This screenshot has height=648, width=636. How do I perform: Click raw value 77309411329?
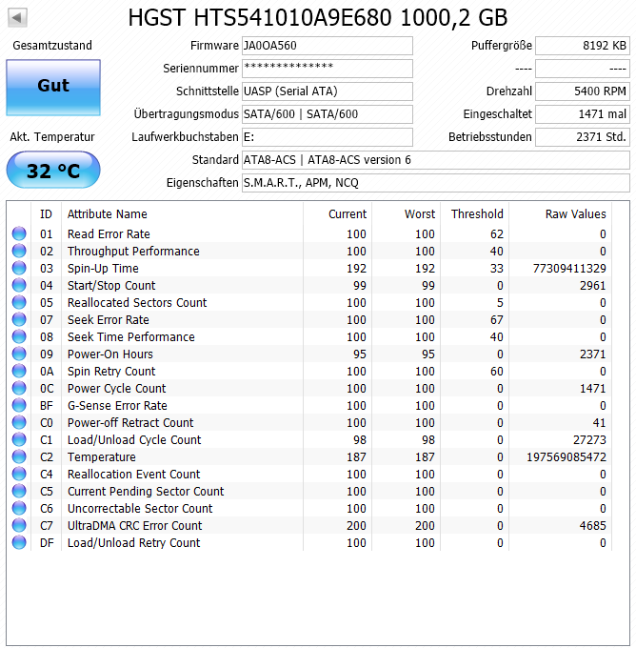(x=569, y=268)
